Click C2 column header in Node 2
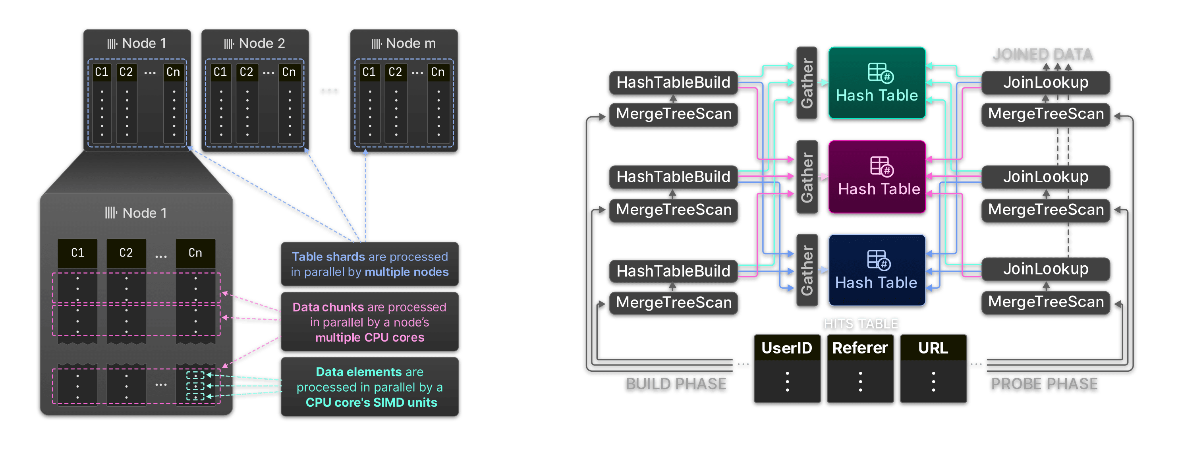 247,72
